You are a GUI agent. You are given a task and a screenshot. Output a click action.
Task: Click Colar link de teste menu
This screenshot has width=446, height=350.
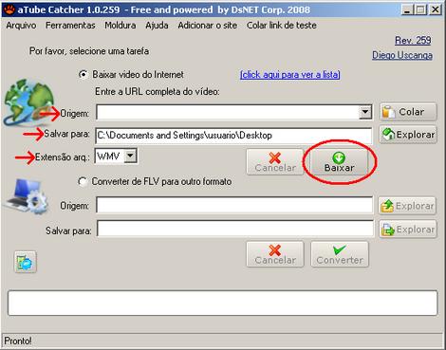coord(282,26)
